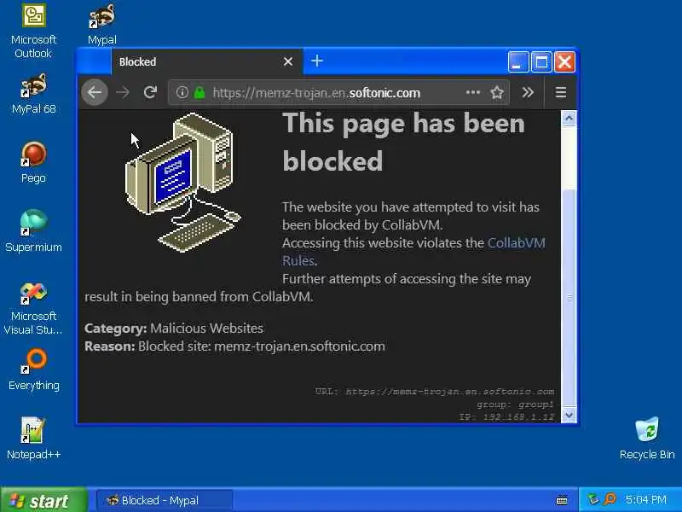Click the 5:04 PM clock

pyautogui.click(x=646, y=499)
